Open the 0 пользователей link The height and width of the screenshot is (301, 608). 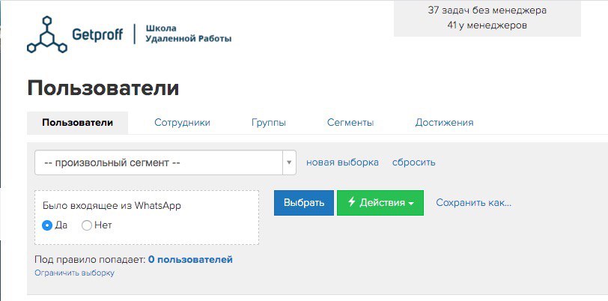[x=190, y=260]
